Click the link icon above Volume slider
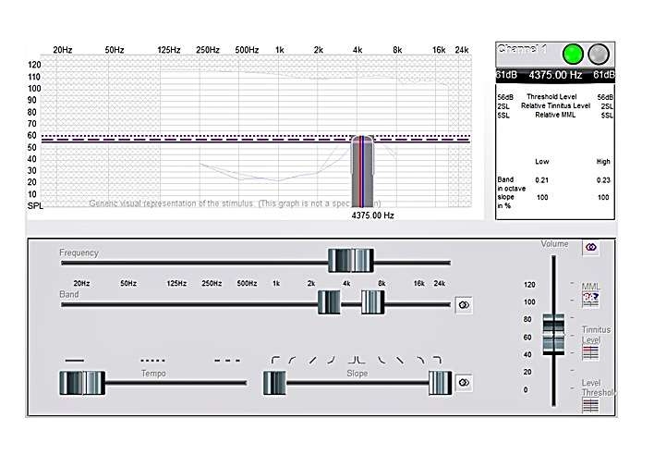This screenshot has width=654, height=455. (x=591, y=247)
